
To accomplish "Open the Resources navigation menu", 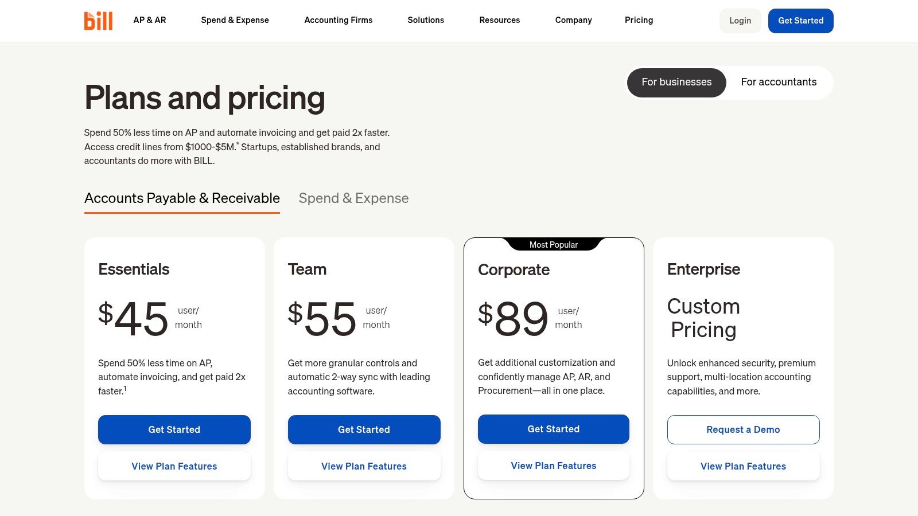I will 499,20.
